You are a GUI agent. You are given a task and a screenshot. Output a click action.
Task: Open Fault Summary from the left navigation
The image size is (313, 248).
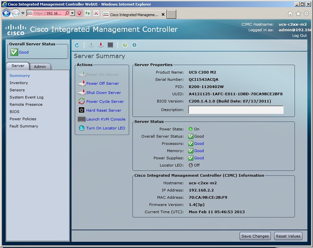24,126
